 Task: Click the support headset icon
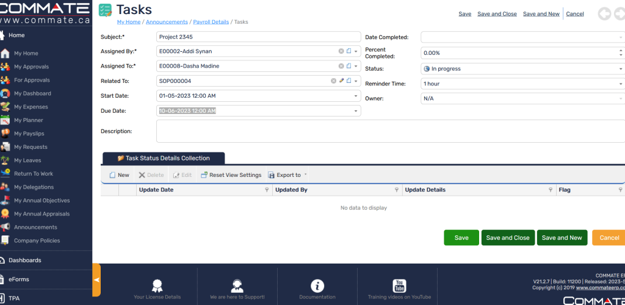pos(237,285)
